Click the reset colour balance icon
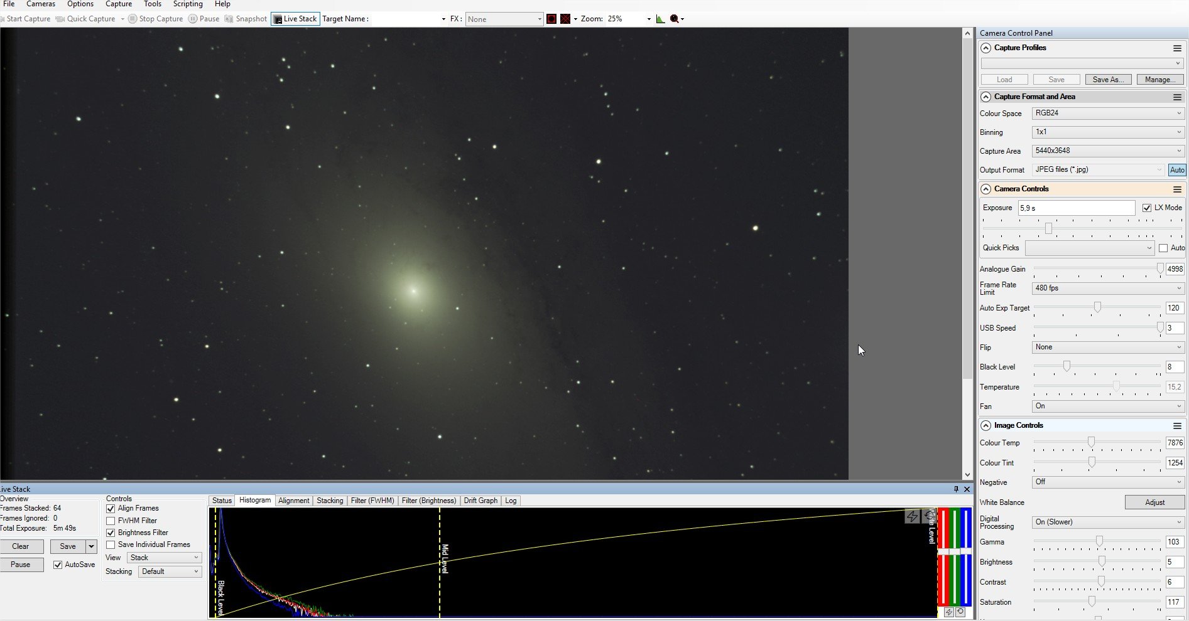Viewport: 1189px width, 621px height. (x=960, y=612)
